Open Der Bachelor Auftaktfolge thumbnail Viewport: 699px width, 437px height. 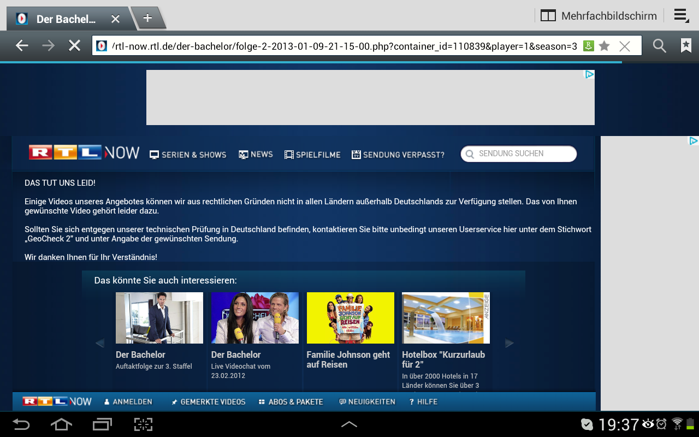pyautogui.click(x=159, y=318)
